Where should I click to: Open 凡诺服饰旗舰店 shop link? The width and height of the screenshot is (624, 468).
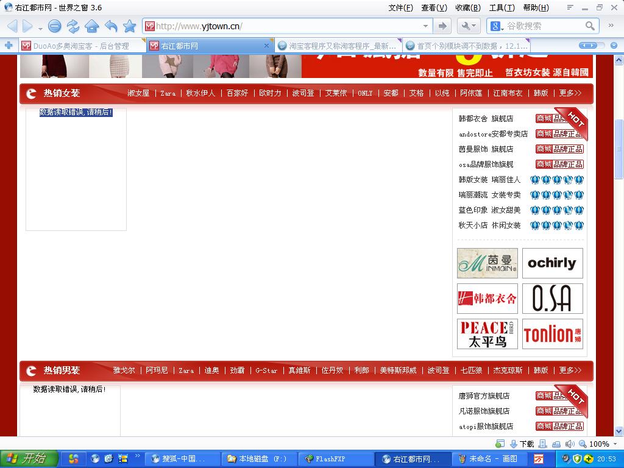coord(484,411)
